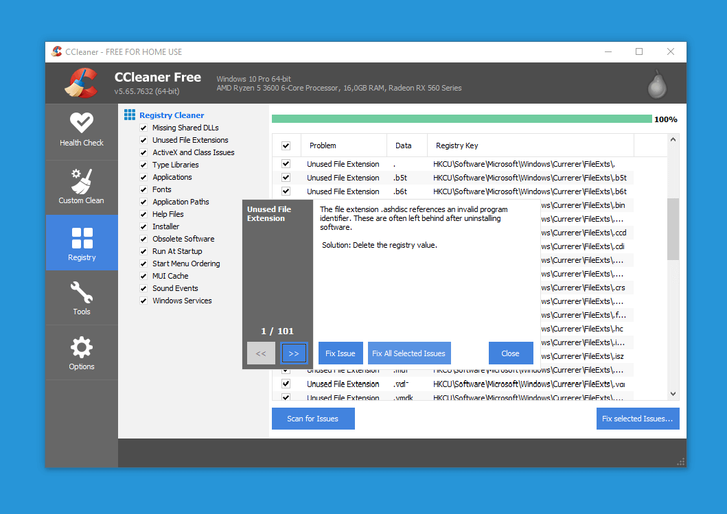Uncheck Missing Shared DLLs
Screen dimensions: 727x514
143,128
